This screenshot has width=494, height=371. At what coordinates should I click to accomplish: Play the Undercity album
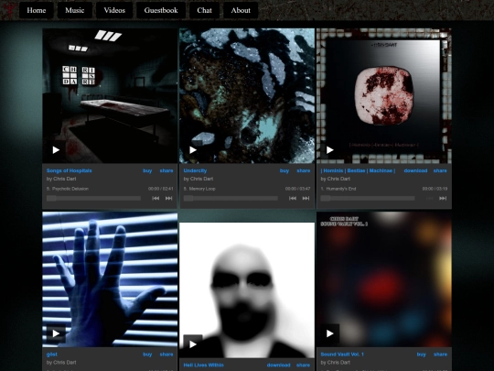[x=193, y=150]
